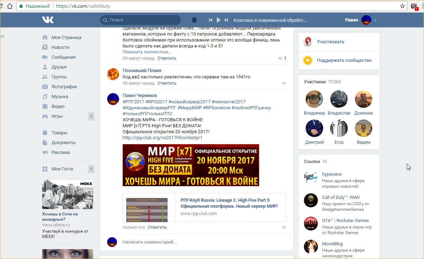Open Видео in sidebar
424x259 pixels.
pos(58,106)
